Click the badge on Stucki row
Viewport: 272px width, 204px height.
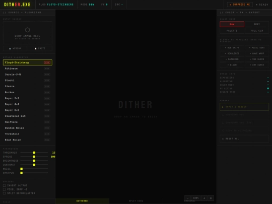tap(47, 80)
